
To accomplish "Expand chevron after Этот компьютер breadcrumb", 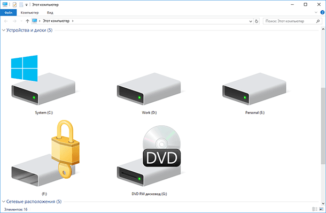I will coord(73,21).
